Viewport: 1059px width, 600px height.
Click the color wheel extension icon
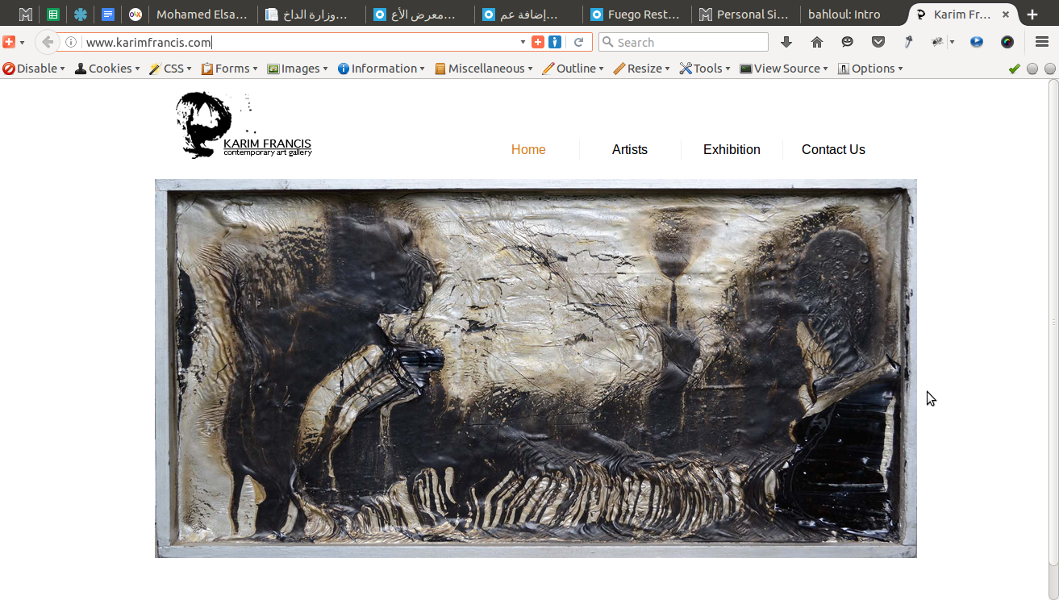tap(1007, 42)
